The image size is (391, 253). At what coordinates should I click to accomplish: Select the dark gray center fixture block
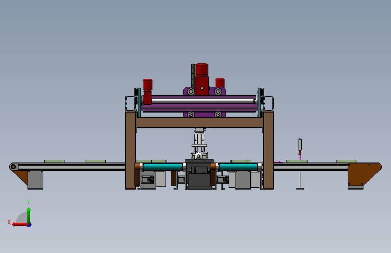(199, 174)
